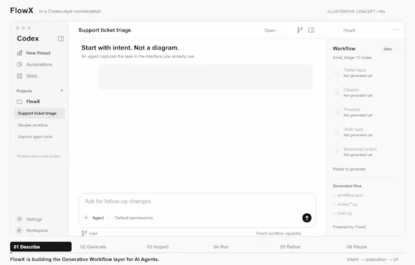Open the Support ticket triage thread
Viewport: 415px width, 265px height.
tap(39, 113)
